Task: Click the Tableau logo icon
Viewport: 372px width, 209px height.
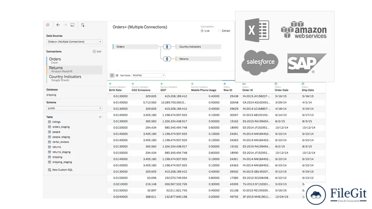Action: 48,25
